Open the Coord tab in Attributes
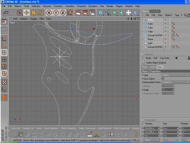The image size is (190, 143). pos(152,67)
